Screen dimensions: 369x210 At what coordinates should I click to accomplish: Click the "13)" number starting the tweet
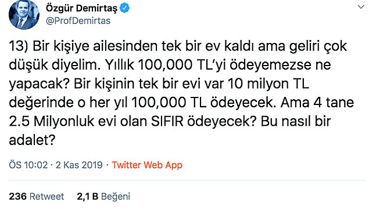pos(19,46)
